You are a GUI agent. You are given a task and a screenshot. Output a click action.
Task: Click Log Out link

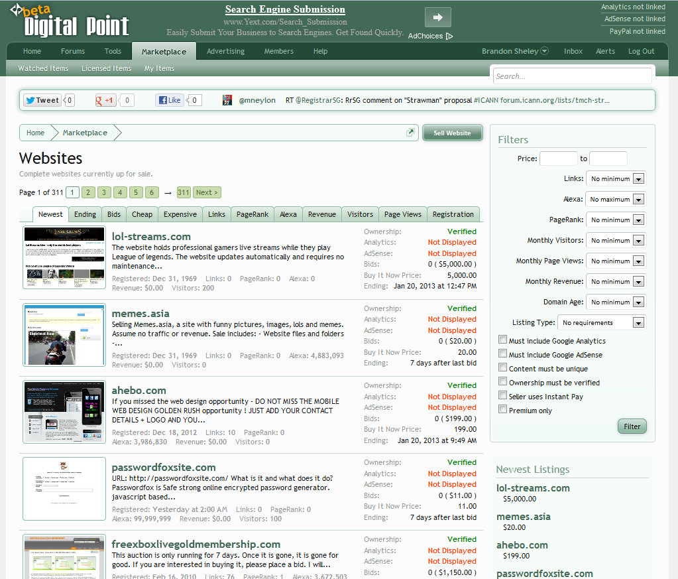(642, 51)
